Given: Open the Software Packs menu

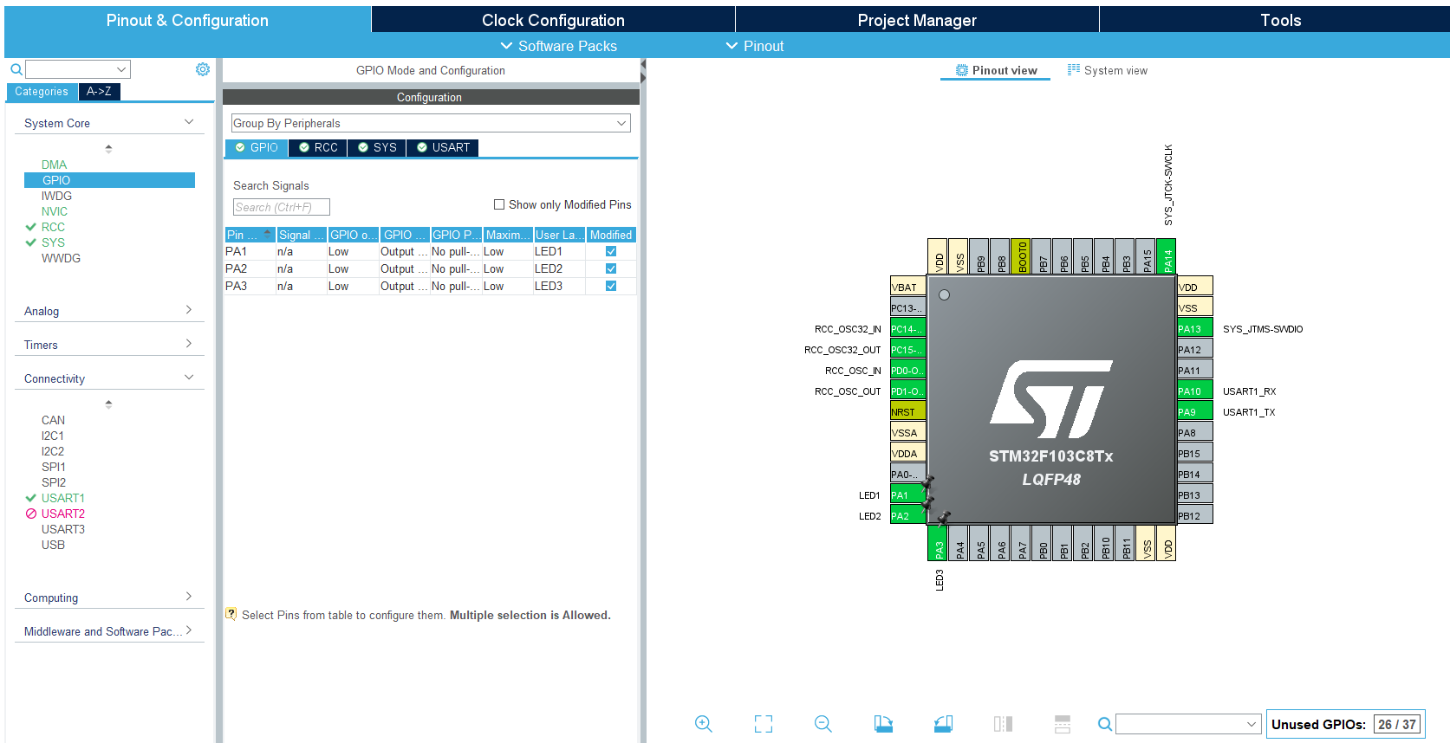Looking at the screenshot, I should [x=559, y=46].
